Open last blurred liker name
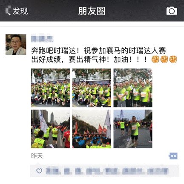 (158, 171)
